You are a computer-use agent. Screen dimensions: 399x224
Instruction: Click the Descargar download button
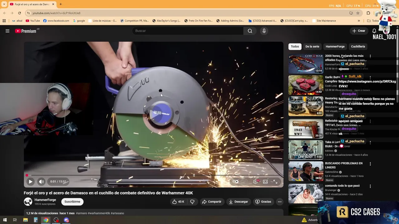point(238,202)
